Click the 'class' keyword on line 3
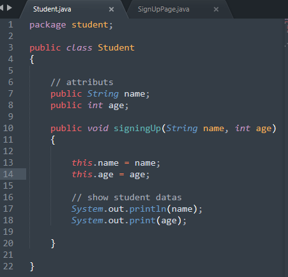The height and width of the screenshot is (277, 288). pyautogui.click(x=79, y=47)
